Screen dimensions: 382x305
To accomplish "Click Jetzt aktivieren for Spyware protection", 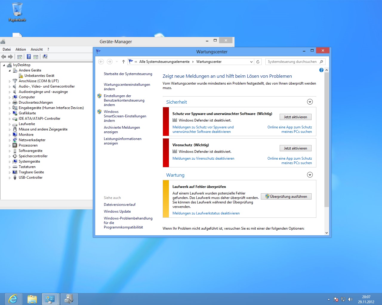I will 295,117.
